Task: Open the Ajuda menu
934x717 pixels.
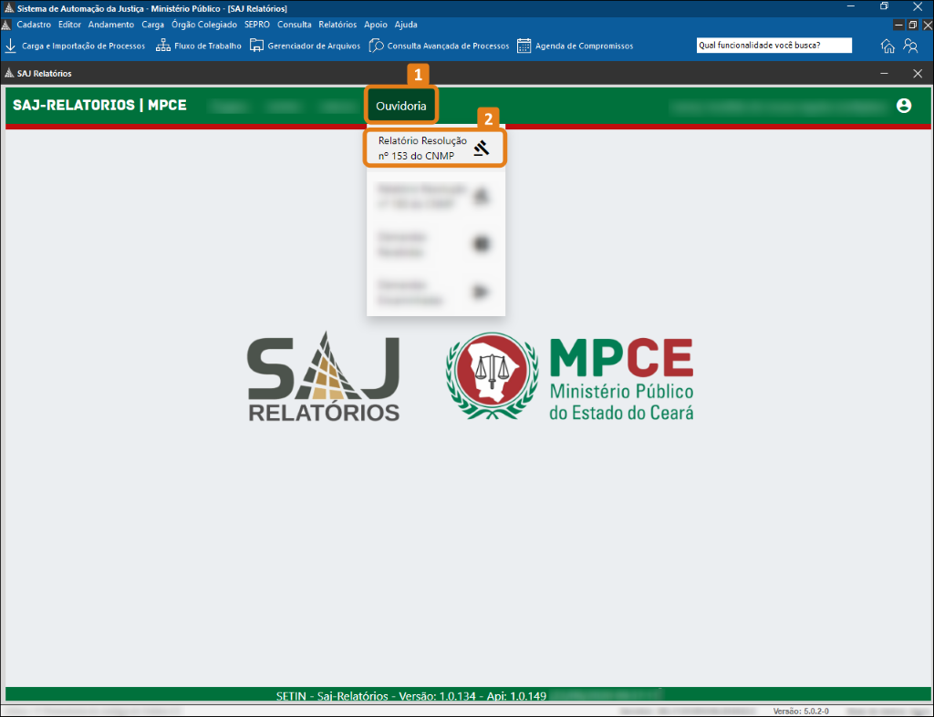Action: (406, 25)
